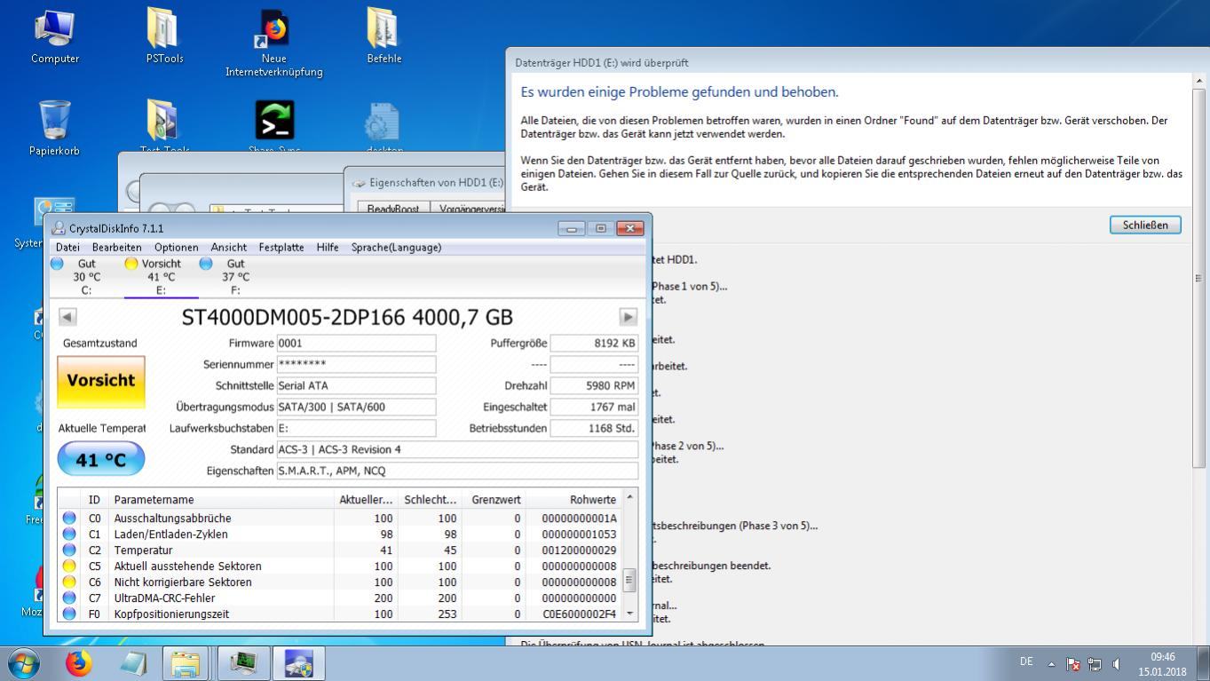The width and height of the screenshot is (1210, 681).
Task: Open the Hilfe menu
Action: click(328, 248)
